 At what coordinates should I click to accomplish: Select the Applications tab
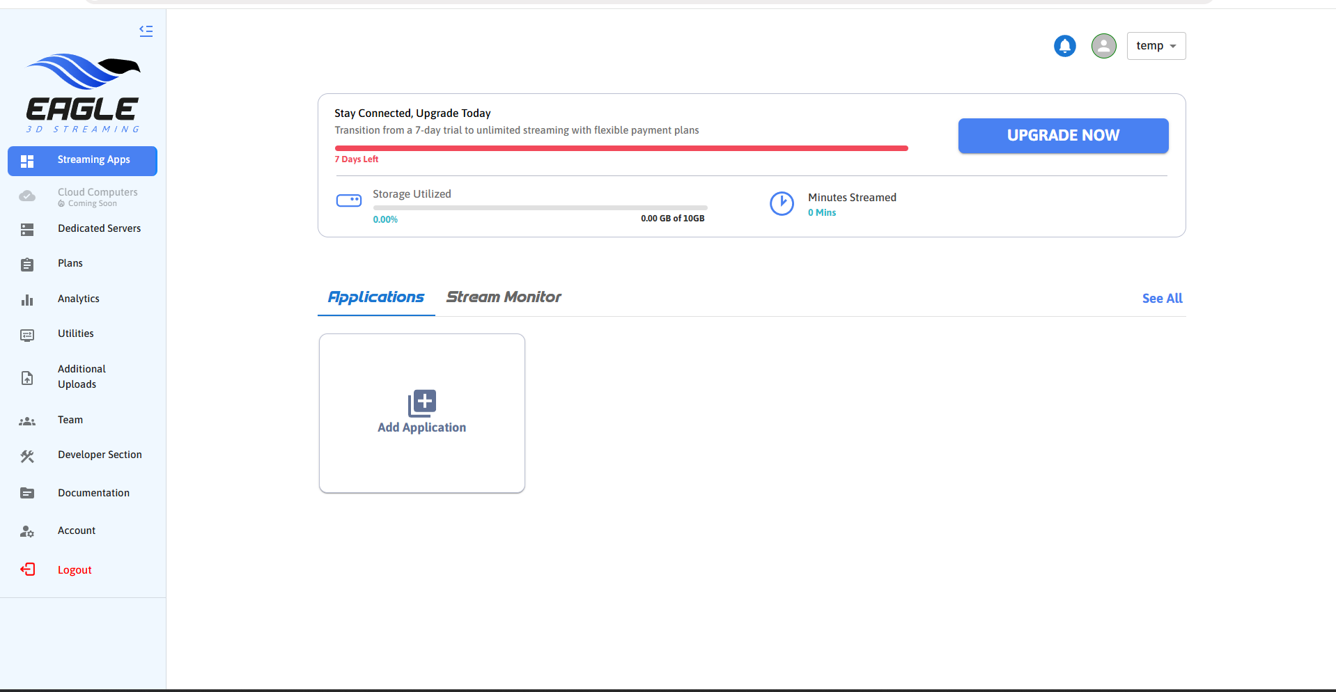376,297
